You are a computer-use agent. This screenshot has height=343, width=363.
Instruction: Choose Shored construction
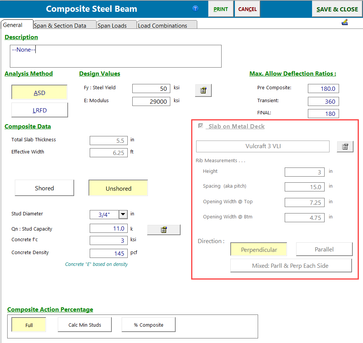(44, 188)
